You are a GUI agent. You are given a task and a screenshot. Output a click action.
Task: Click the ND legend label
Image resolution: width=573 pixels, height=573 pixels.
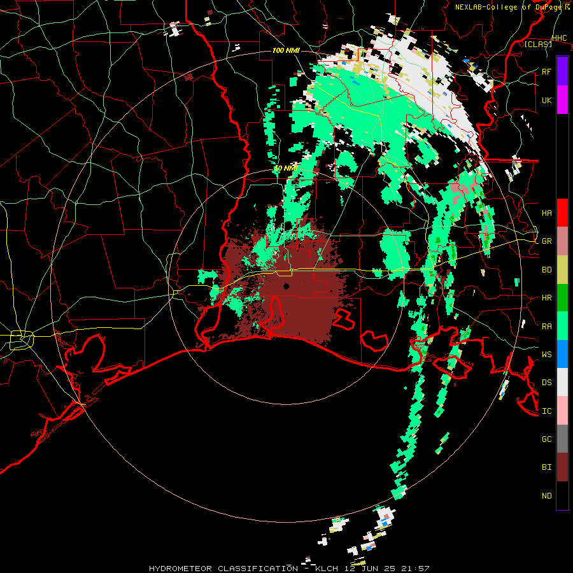[546, 496]
